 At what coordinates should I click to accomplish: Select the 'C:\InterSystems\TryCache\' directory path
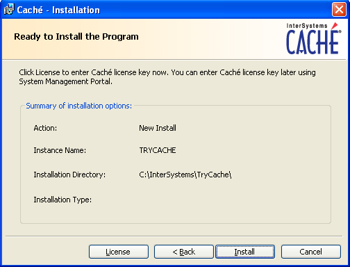click(185, 175)
